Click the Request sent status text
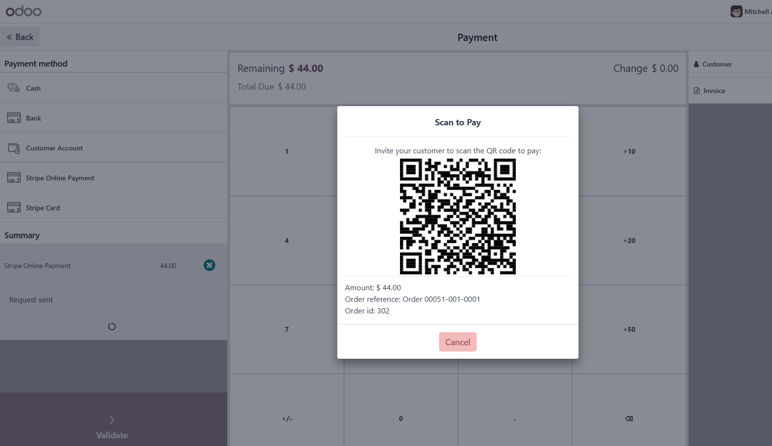Screen dimensions: 772x446 tap(31, 300)
